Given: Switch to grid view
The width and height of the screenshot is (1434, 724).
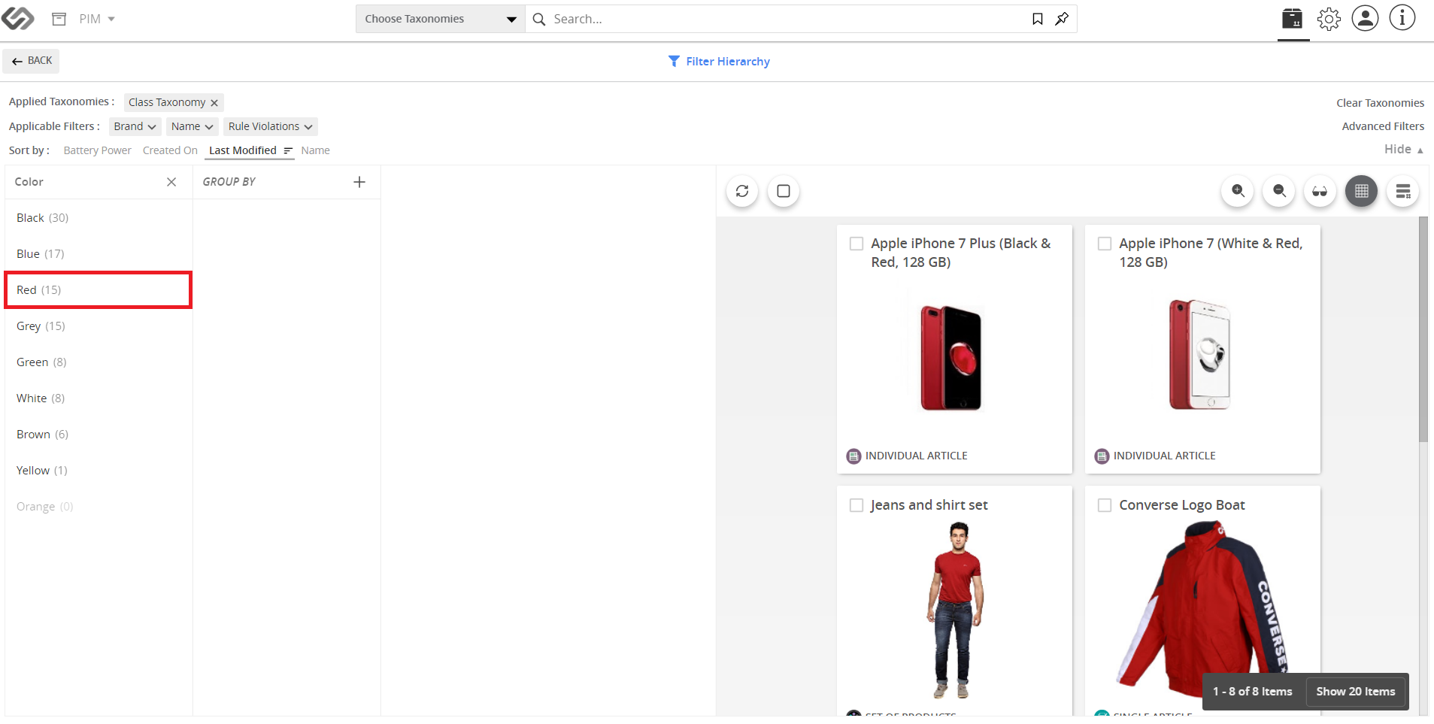Looking at the screenshot, I should (x=1361, y=191).
